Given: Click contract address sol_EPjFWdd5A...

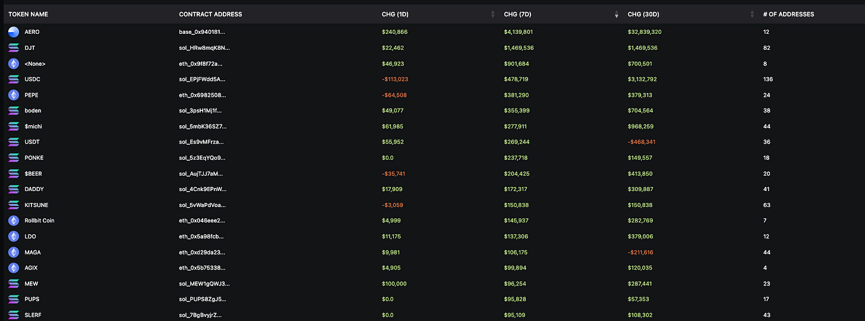Looking at the screenshot, I should (203, 79).
